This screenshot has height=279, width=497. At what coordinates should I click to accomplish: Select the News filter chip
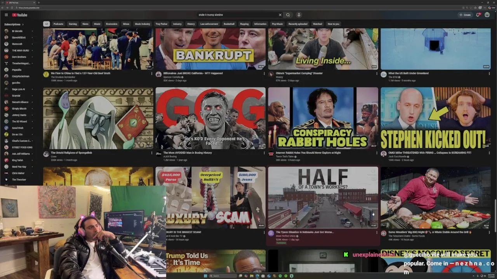(85, 24)
